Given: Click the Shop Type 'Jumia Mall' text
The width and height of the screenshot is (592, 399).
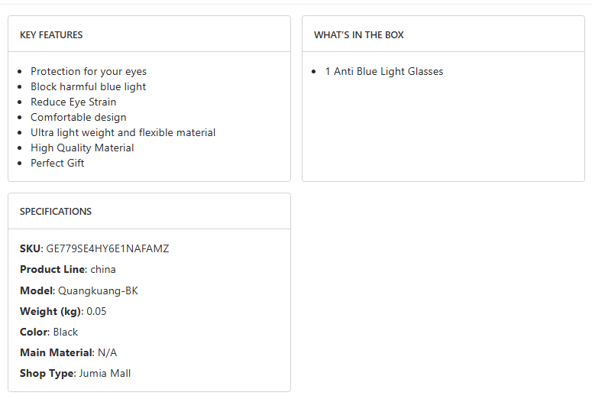Looking at the screenshot, I should tap(105, 373).
